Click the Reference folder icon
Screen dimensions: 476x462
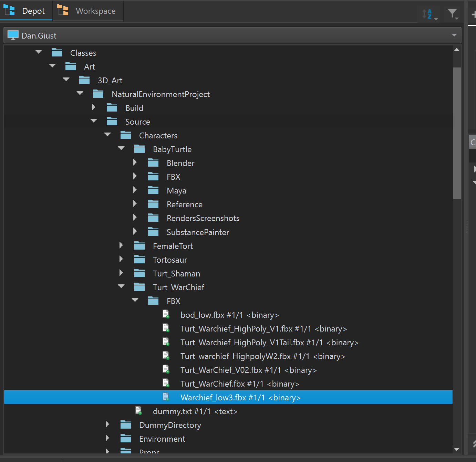point(153,204)
